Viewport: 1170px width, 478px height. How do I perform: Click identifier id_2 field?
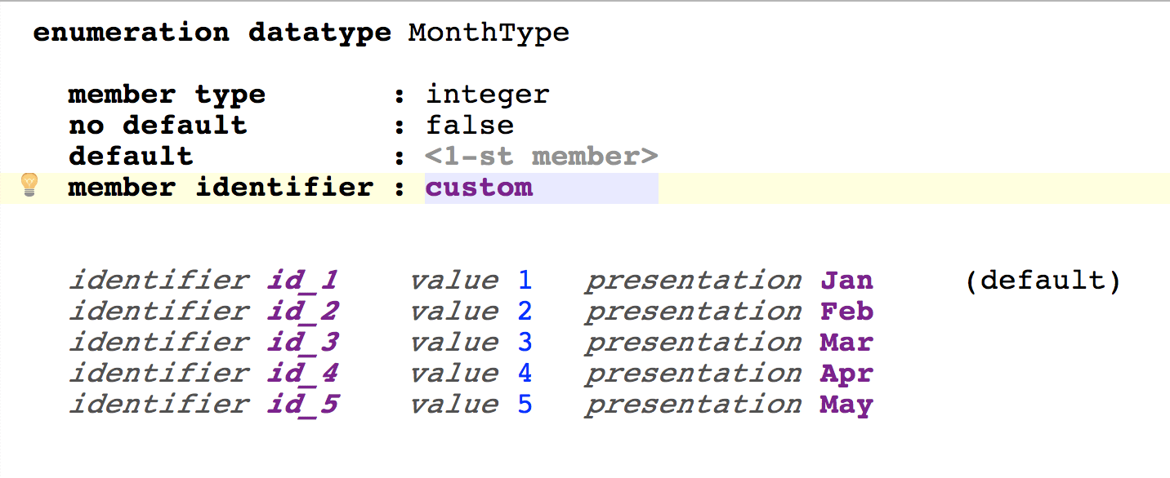click(x=302, y=312)
